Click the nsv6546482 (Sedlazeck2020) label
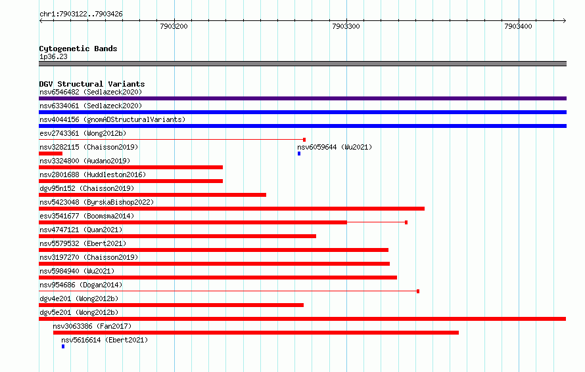This screenshot has height=372, width=585. 91,92
